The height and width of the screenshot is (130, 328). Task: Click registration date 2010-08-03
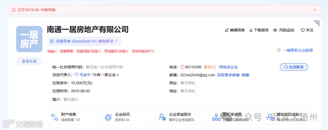coord(80,91)
